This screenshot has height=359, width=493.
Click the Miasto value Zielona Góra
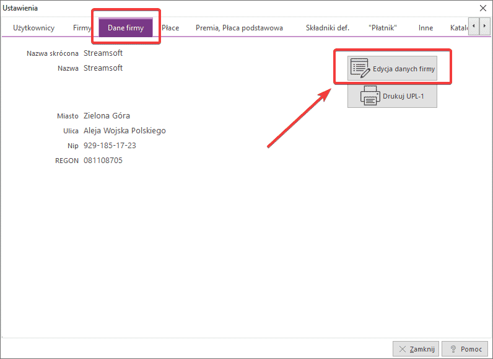pyautogui.click(x=107, y=116)
